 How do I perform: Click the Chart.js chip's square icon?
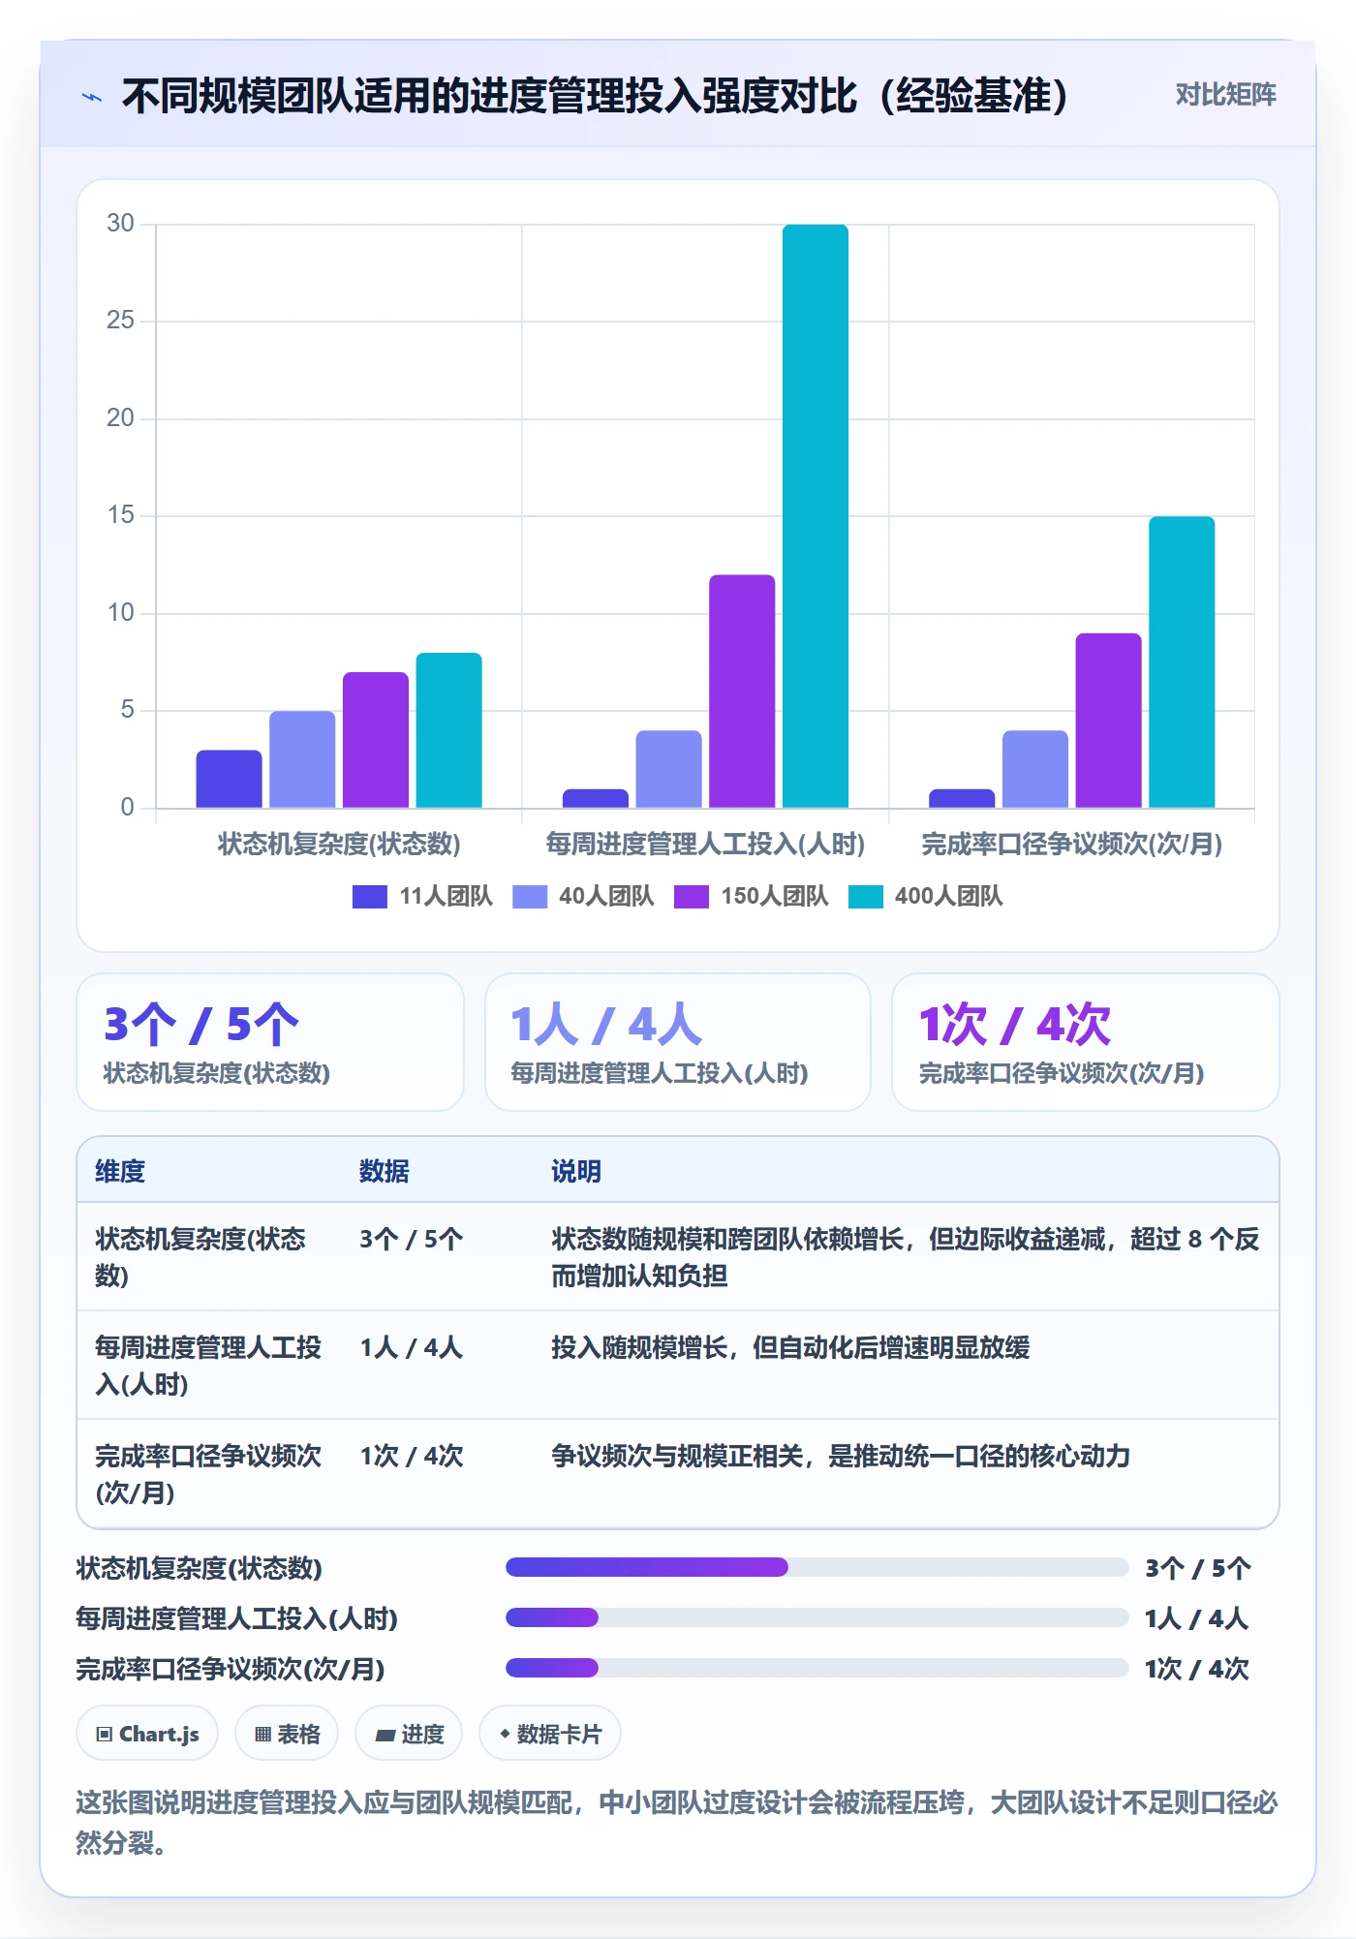(105, 1734)
